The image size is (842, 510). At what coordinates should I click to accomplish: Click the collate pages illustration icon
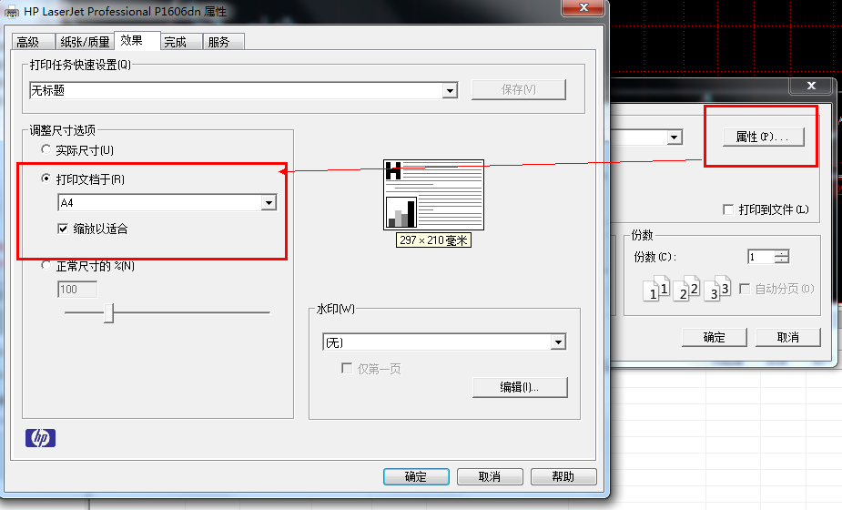click(687, 289)
